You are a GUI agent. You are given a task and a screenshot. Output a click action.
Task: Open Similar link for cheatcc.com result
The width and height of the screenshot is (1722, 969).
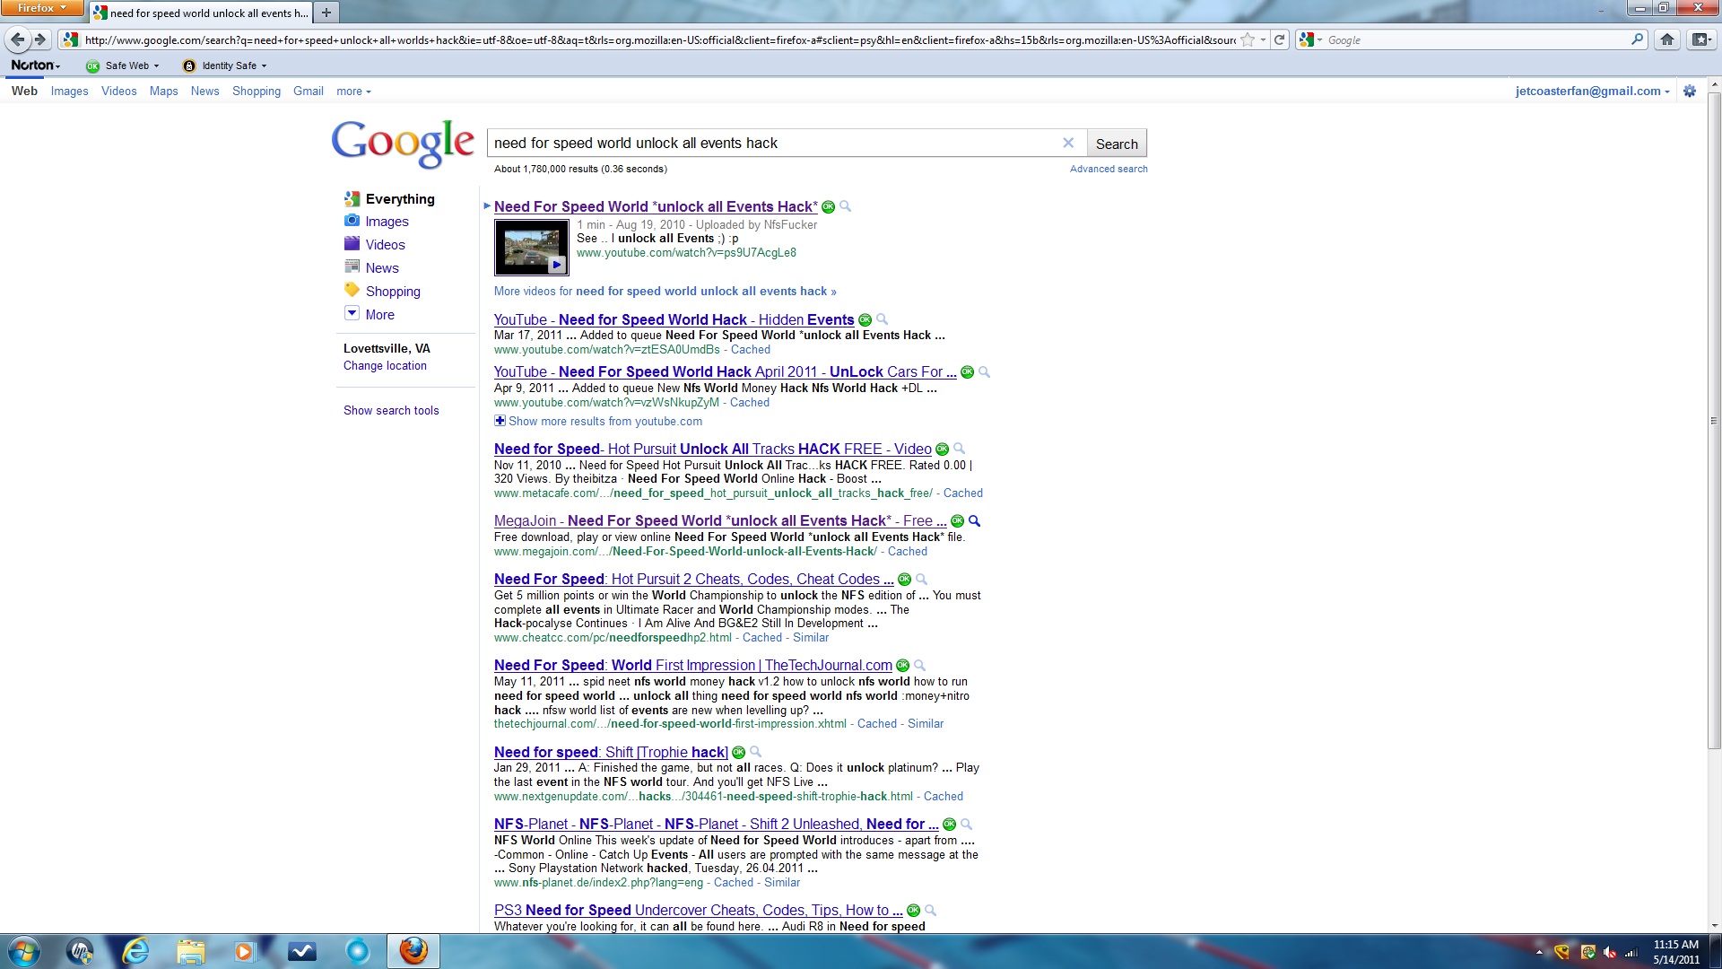(x=810, y=638)
